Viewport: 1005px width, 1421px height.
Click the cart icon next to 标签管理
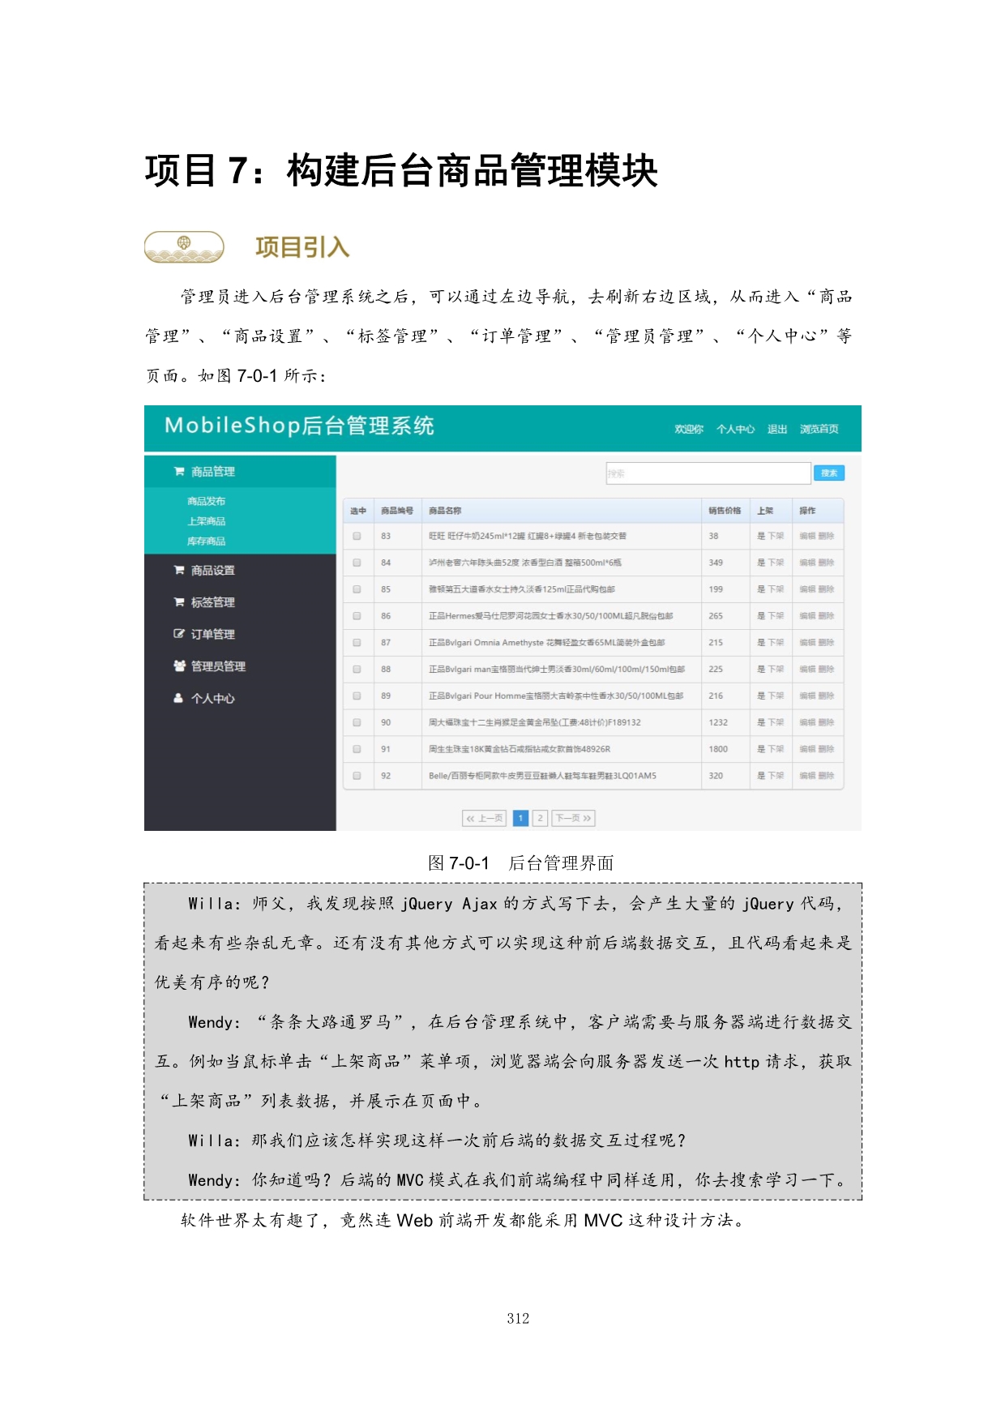179,602
